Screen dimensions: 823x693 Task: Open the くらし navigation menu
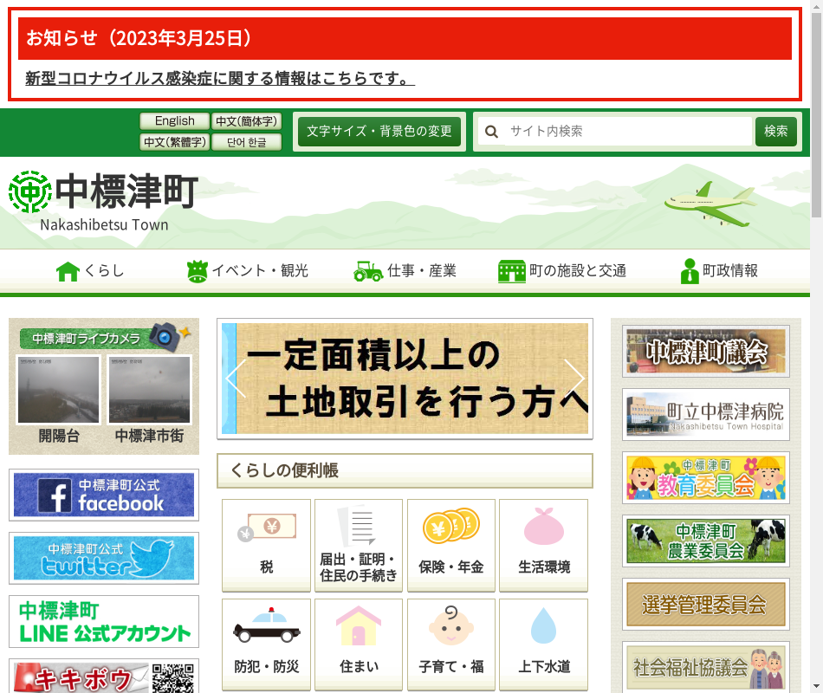90,271
